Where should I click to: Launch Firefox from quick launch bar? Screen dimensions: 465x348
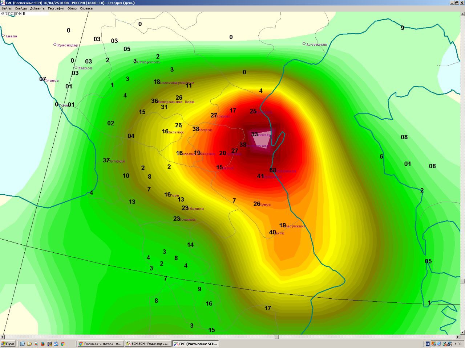click(43, 344)
